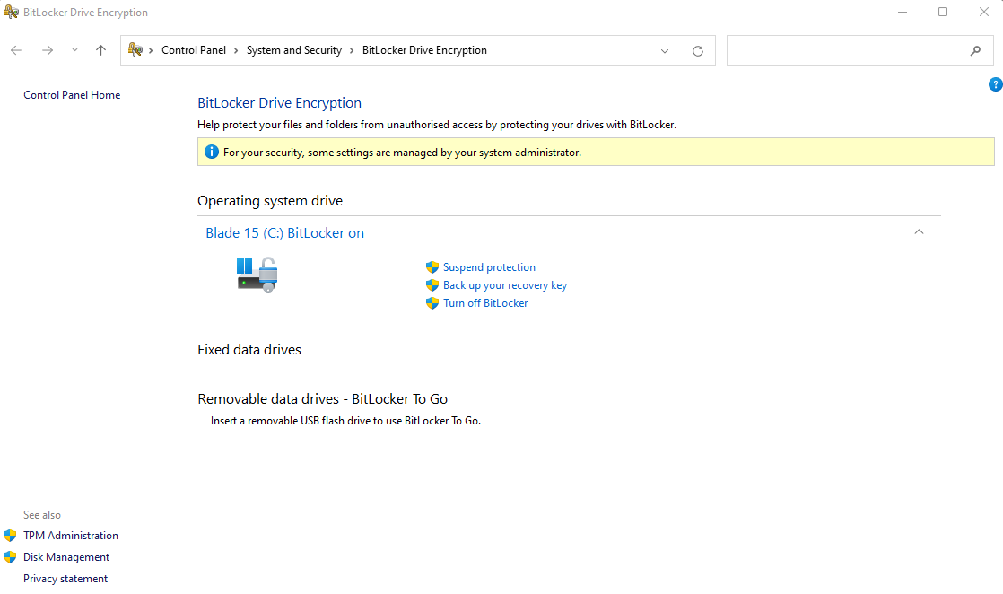The image size is (1003, 594).
Task: Click the BitLocker lock icon in the title bar
Action: pos(12,12)
